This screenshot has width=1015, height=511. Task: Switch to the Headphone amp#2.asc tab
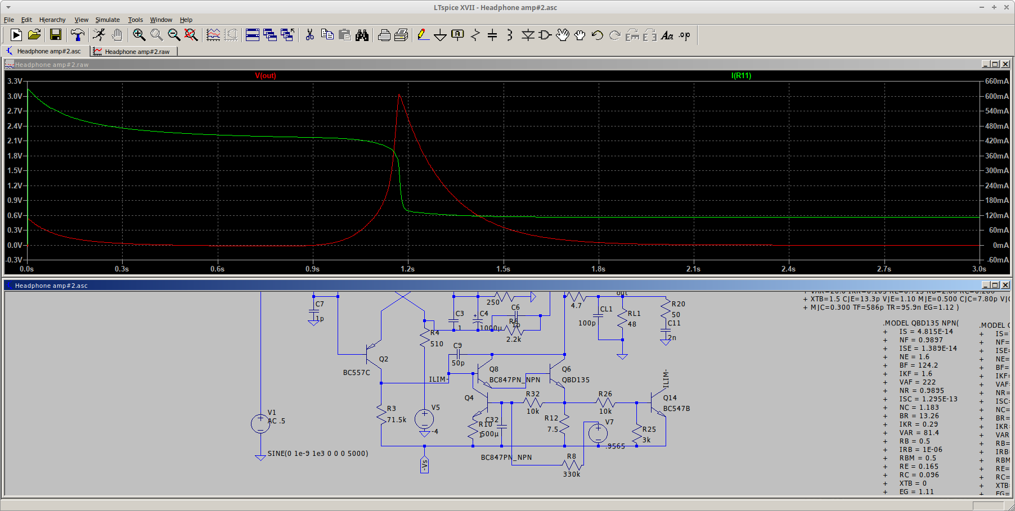[46, 51]
